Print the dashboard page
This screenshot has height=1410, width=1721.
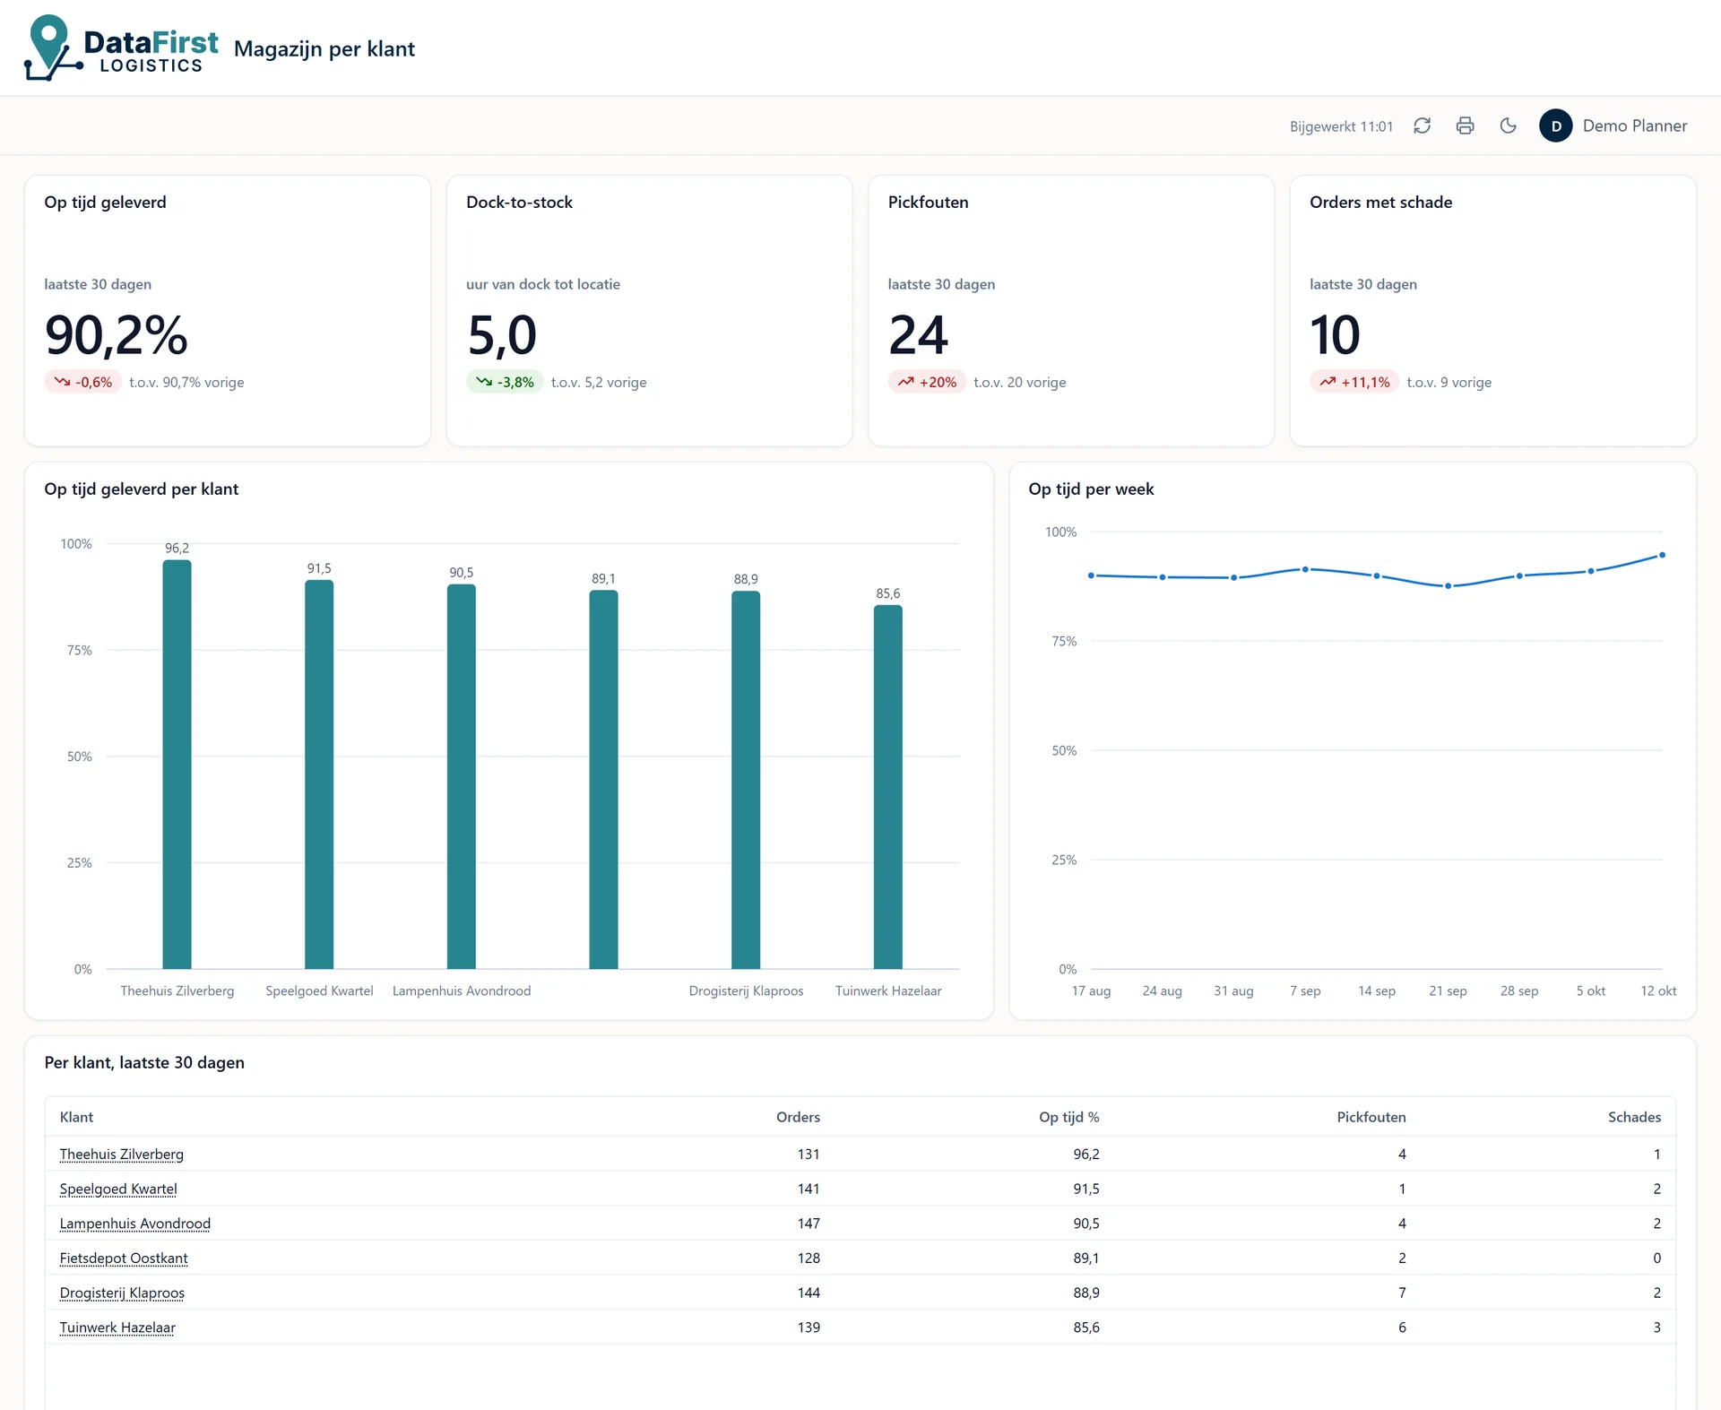click(1465, 125)
